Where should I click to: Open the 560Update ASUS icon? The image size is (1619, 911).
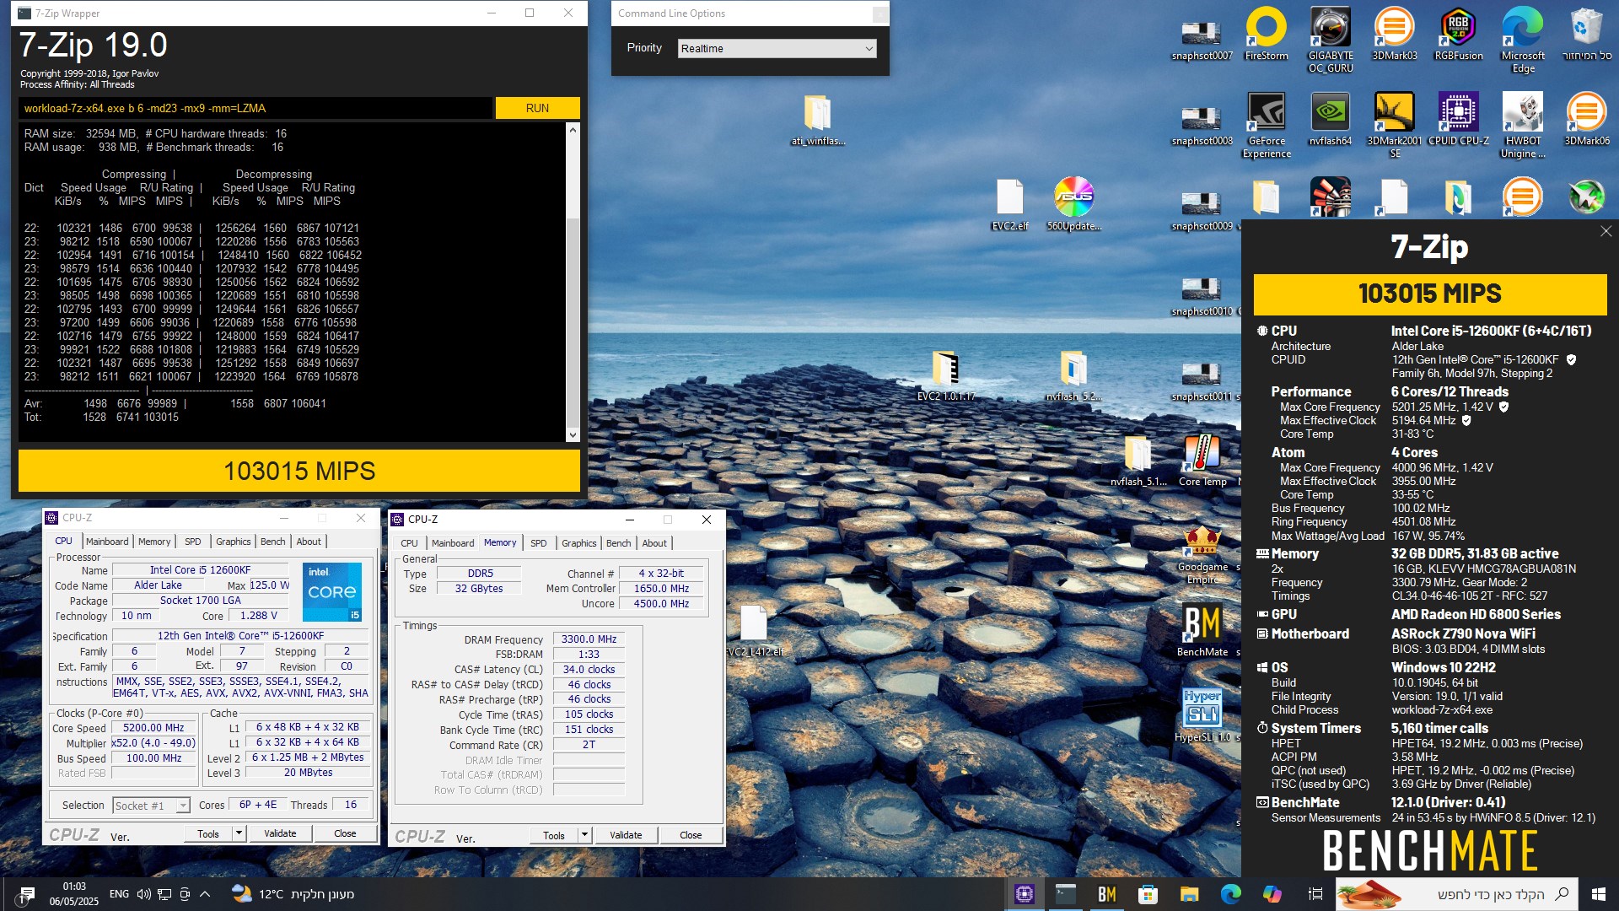click(x=1073, y=204)
